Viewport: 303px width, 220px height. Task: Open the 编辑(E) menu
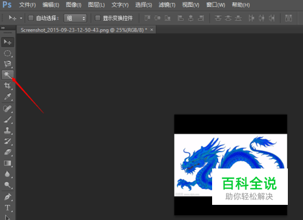[x=51, y=5]
